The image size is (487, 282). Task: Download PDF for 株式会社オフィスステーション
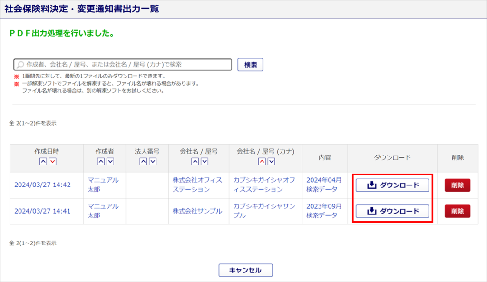tap(392, 185)
